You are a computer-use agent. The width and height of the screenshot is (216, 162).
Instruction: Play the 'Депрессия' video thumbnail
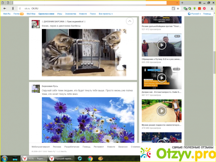pyautogui.click(x=162, y=78)
